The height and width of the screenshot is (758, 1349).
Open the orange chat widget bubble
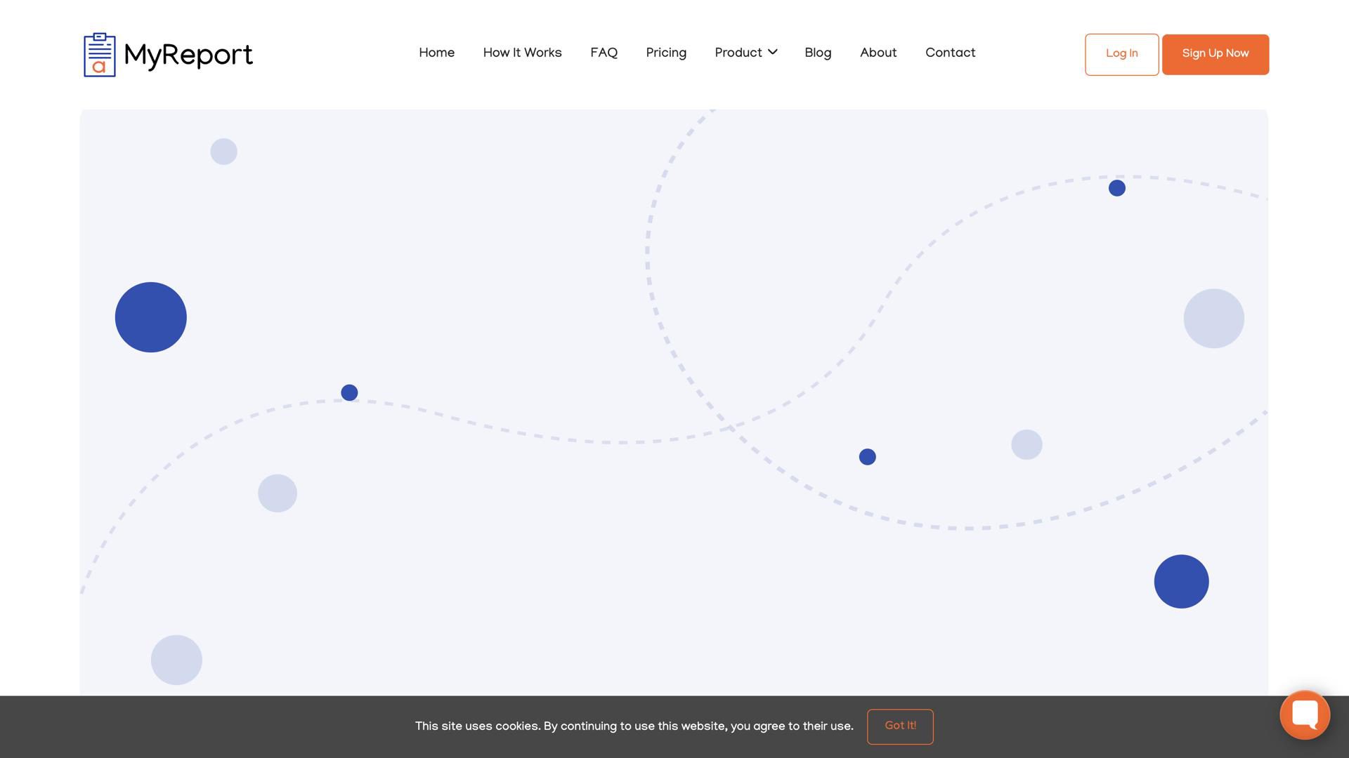click(x=1305, y=714)
